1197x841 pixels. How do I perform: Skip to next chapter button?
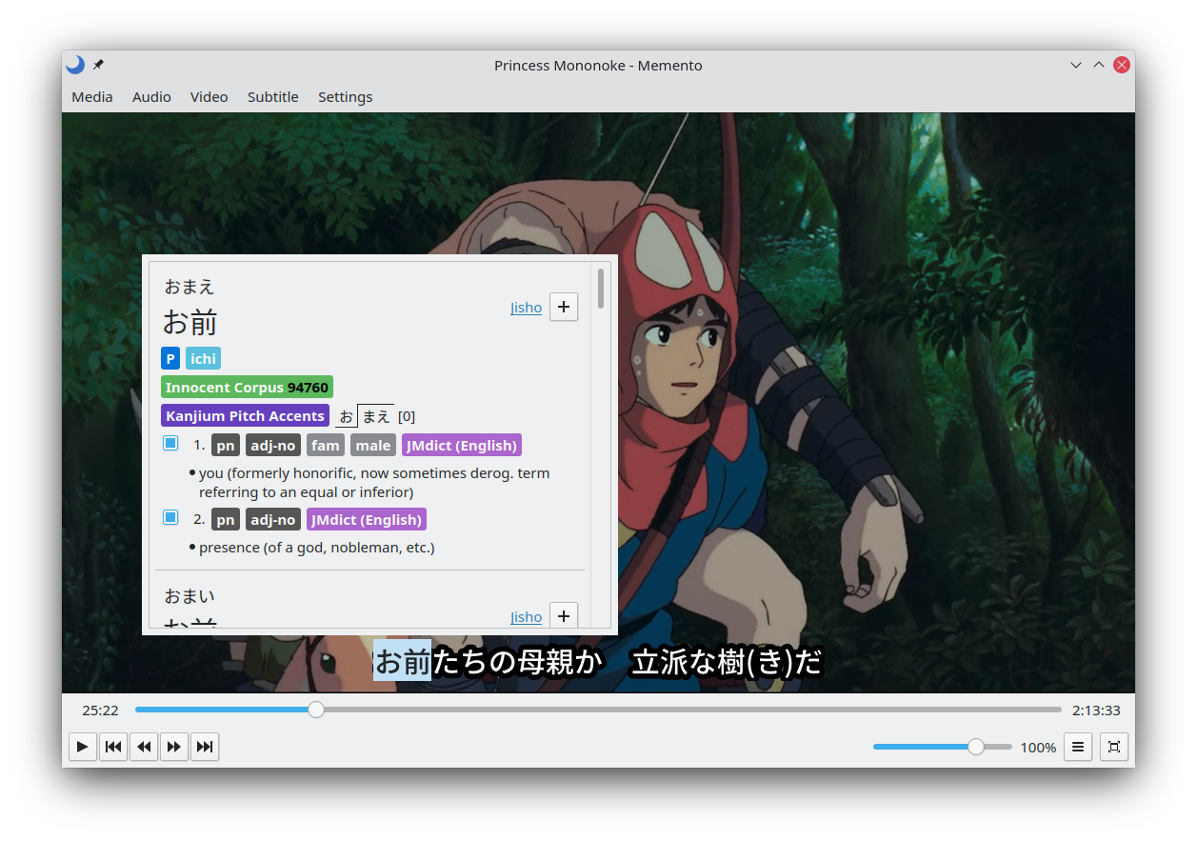point(205,747)
